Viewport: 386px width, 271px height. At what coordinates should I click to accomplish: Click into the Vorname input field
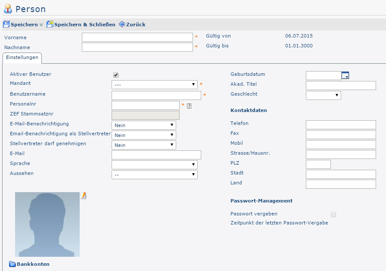point(137,37)
